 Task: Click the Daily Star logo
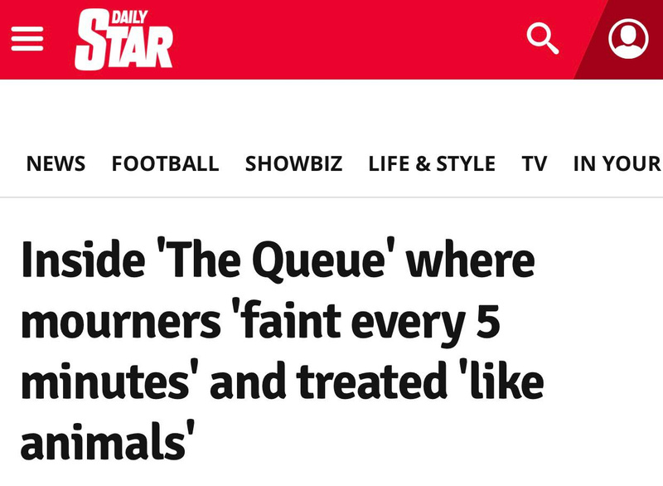tap(123, 40)
